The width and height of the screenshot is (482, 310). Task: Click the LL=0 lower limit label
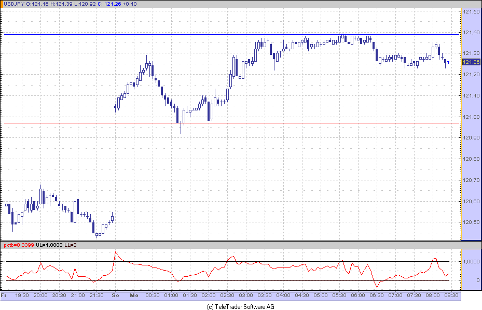[x=70, y=245]
